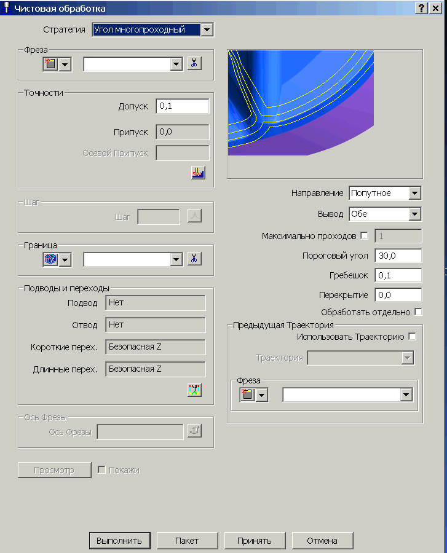The image size is (447, 553).
Task: Click the Припуск allowance field
Action: tap(183, 132)
